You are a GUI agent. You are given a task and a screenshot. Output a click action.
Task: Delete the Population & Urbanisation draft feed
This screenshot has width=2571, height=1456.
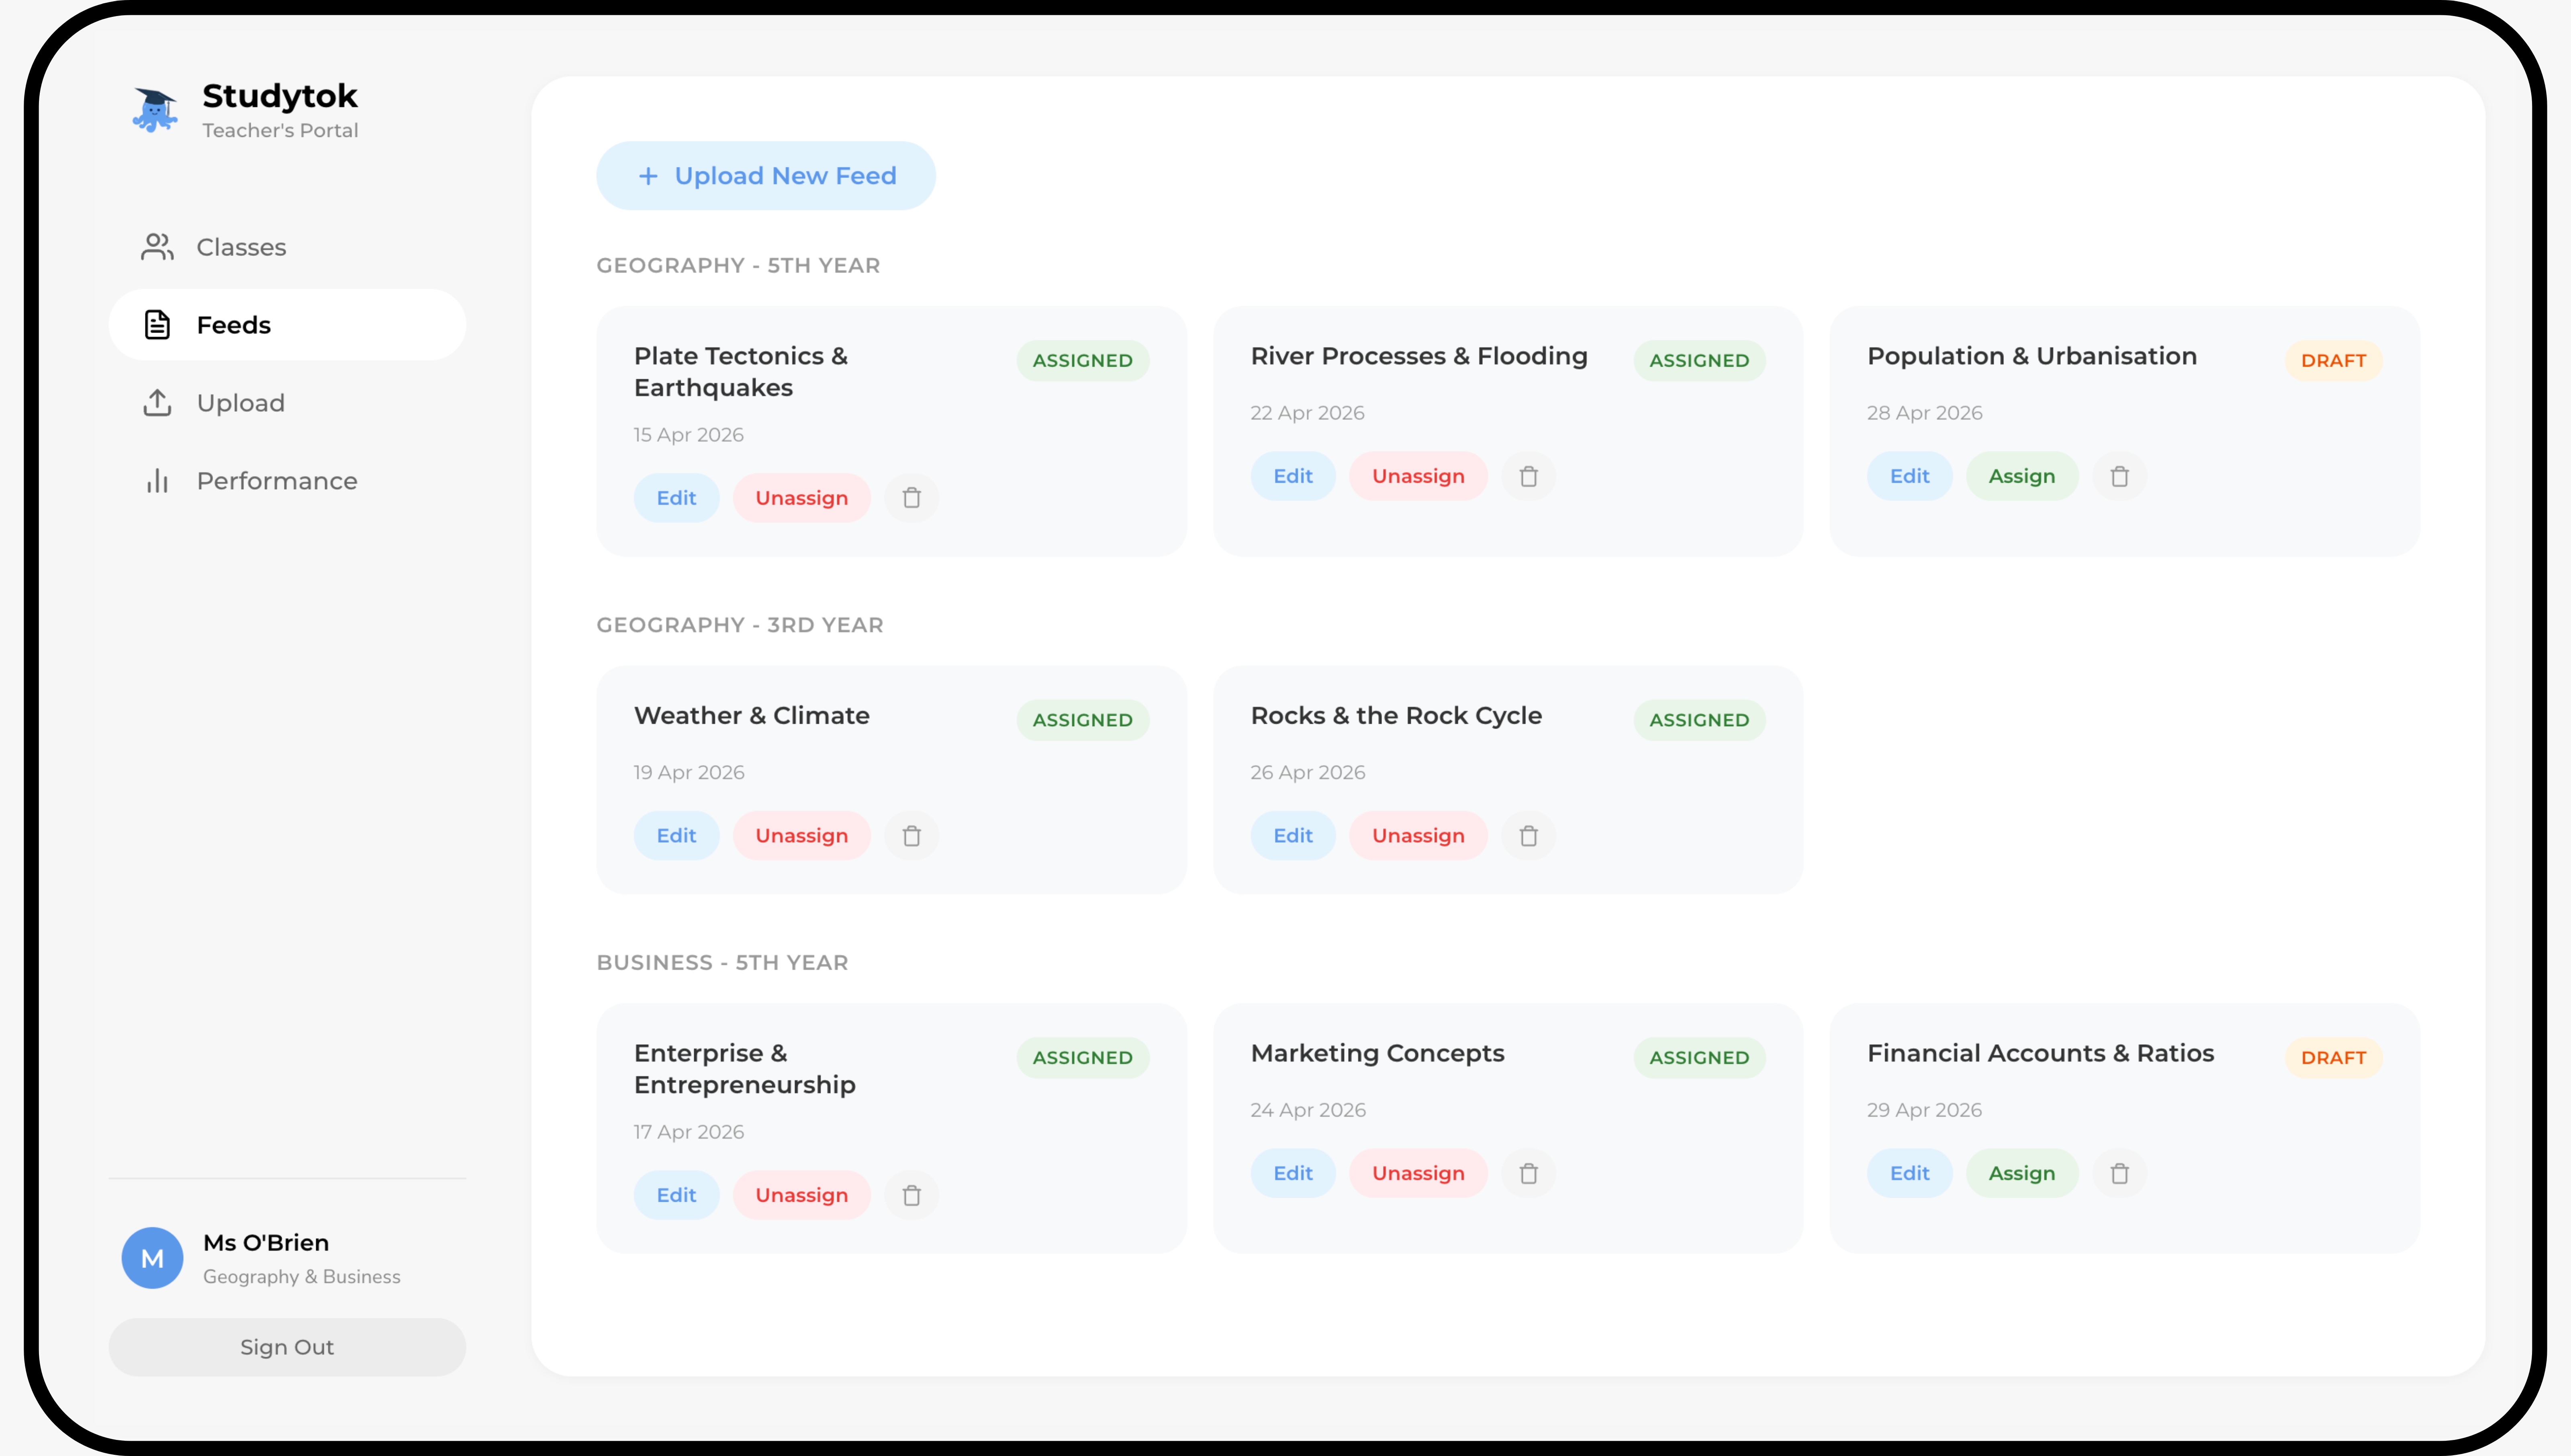2119,476
